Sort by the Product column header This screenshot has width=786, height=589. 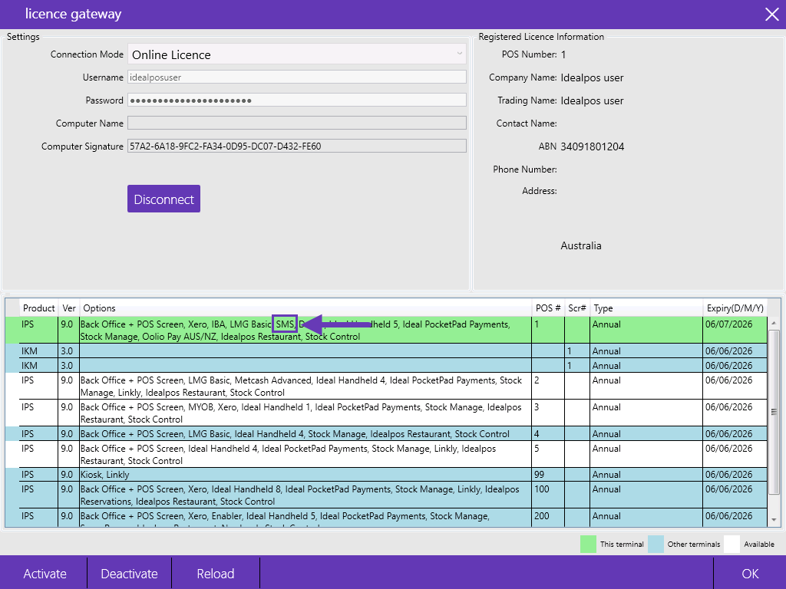38,308
